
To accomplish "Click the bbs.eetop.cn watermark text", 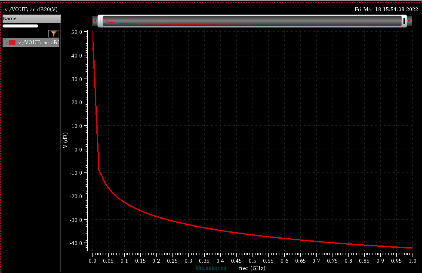I will click(214, 268).
